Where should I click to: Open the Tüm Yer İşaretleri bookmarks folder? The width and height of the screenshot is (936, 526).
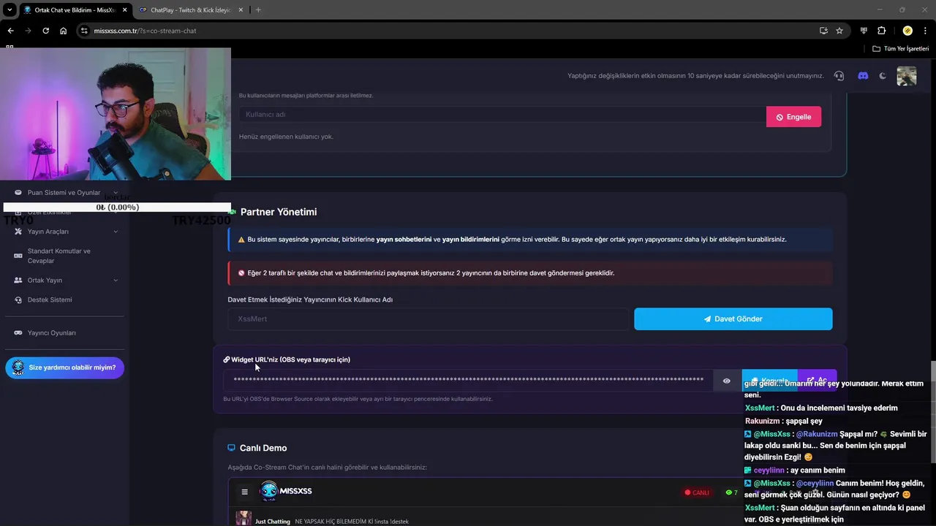(x=900, y=48)
